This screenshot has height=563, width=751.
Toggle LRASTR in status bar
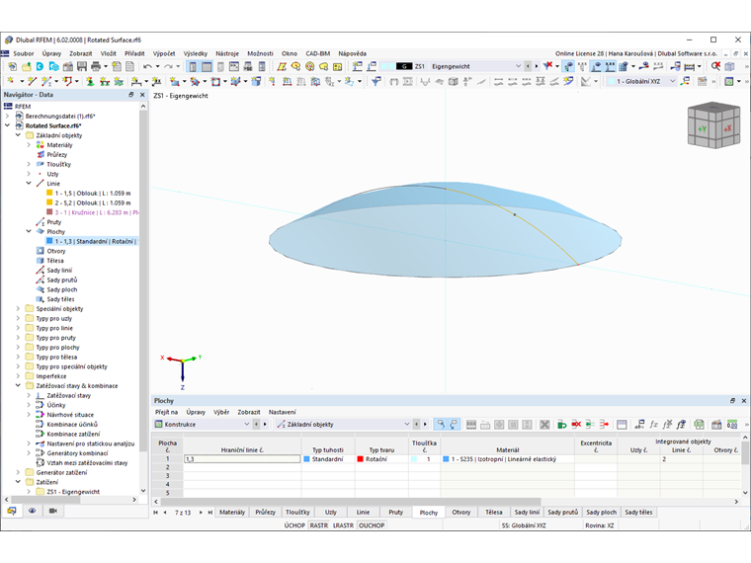tap(344, 525)
